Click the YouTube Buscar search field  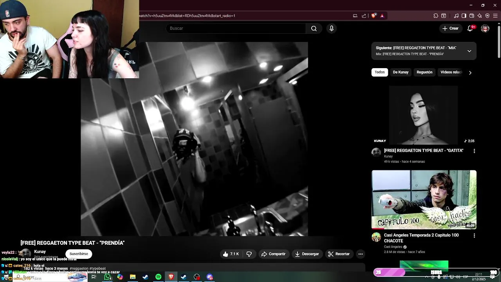pyautogui.click(x=236, y=28)
